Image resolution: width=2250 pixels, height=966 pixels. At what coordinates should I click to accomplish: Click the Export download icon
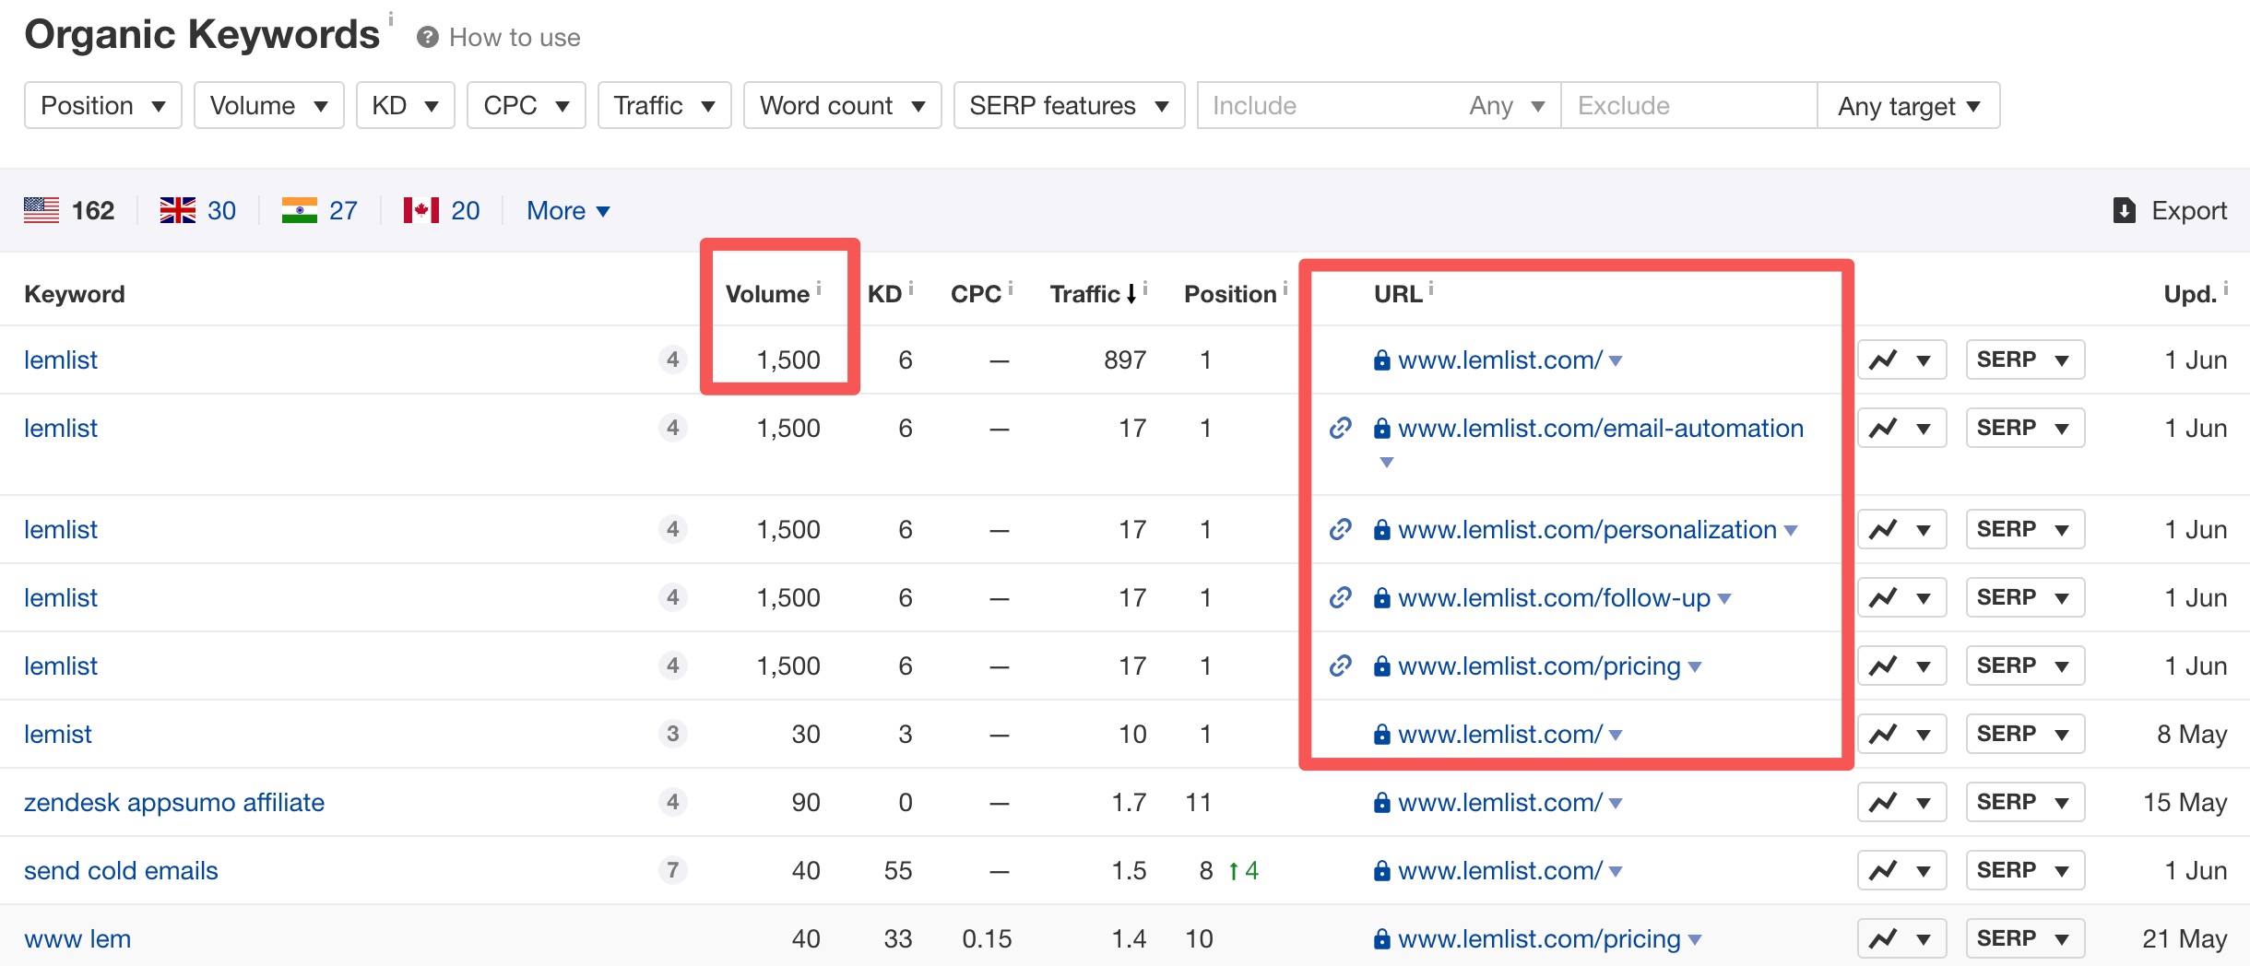click(2125, 211)
